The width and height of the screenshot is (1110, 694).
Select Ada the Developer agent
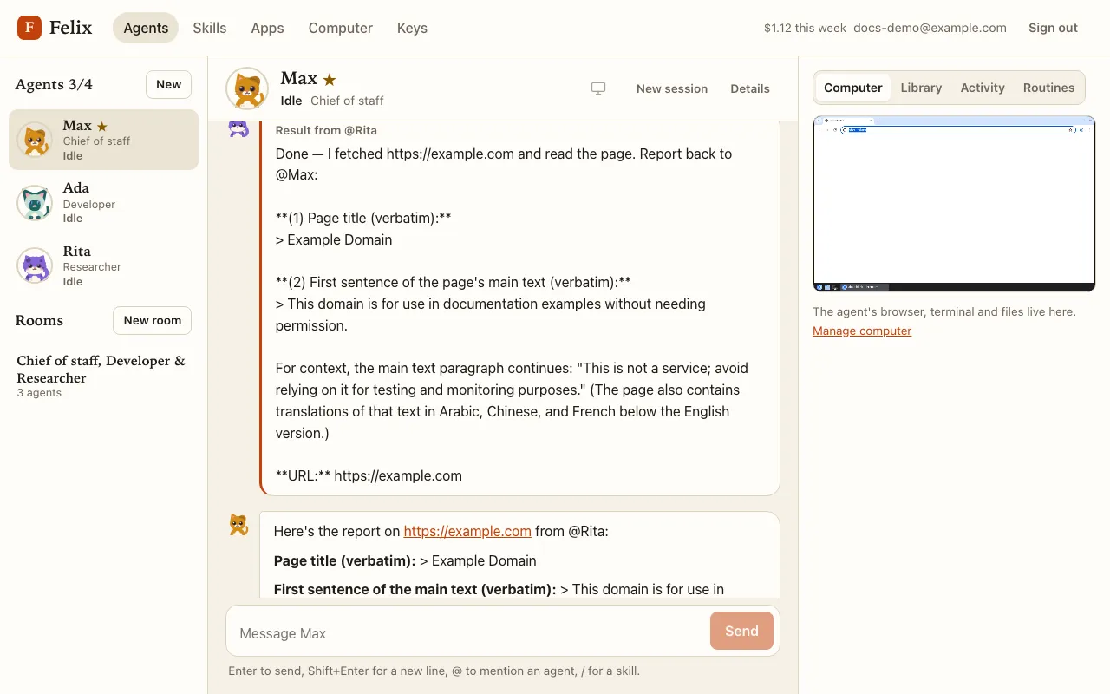pos(104,203)
